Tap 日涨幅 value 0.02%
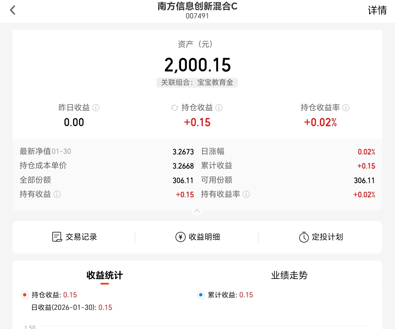 366,152
